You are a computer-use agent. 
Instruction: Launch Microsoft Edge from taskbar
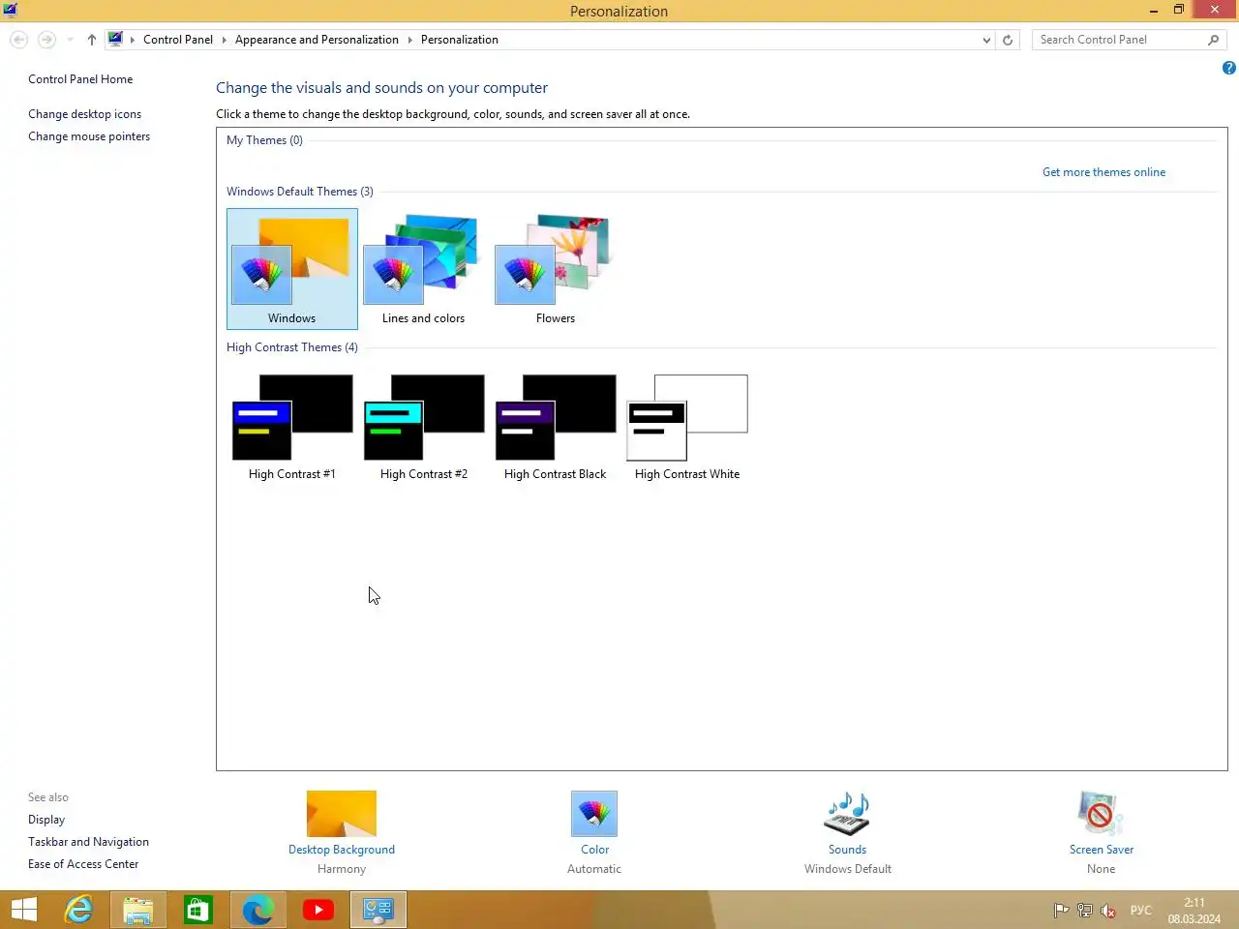(x=258, y=910)
